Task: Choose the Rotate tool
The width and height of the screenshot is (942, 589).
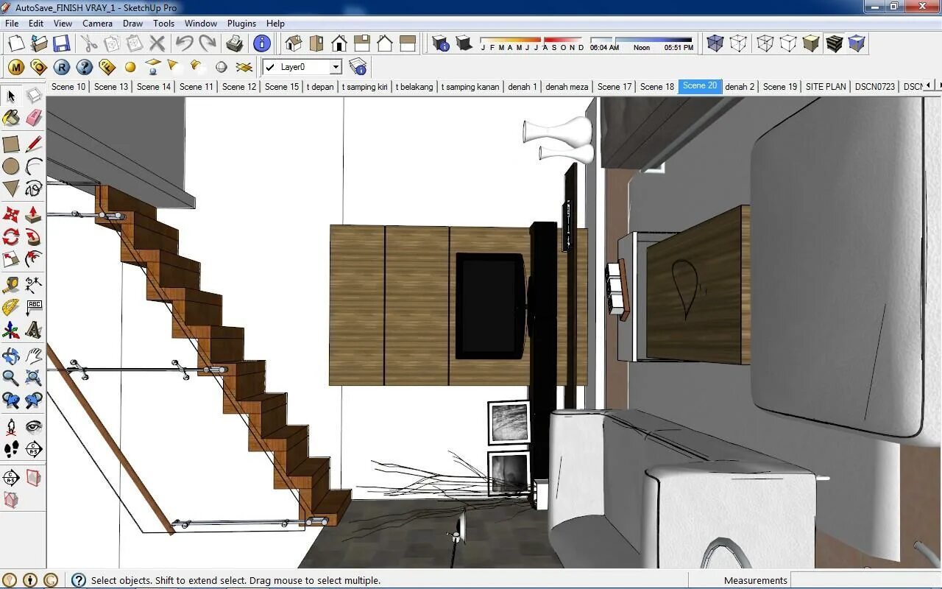Action: pos(11,236)
